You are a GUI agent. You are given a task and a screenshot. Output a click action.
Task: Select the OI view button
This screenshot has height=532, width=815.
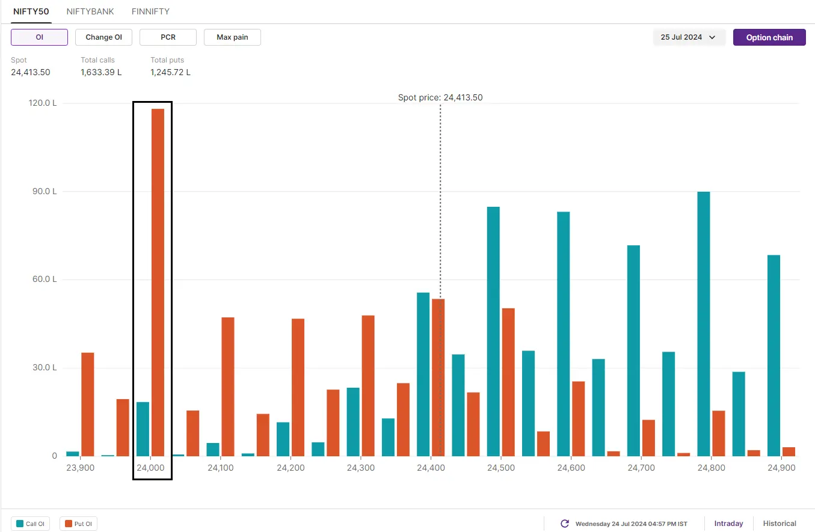[x=39, y=37]
